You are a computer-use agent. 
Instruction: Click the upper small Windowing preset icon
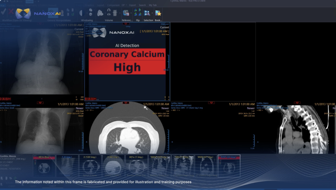91,10
